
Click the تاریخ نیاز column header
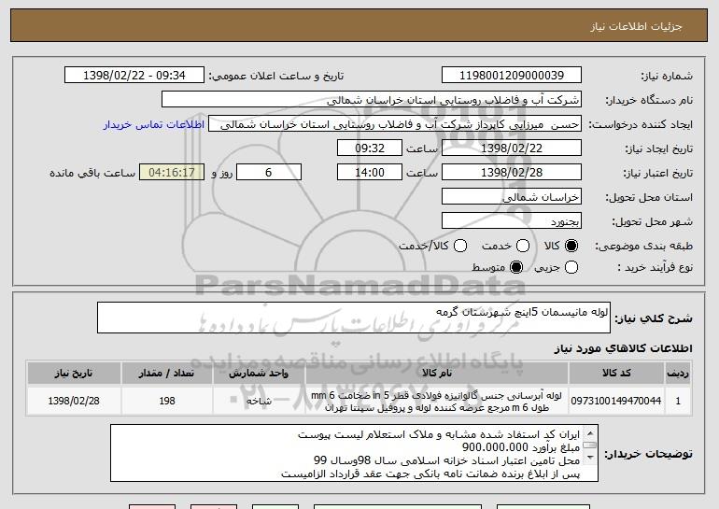click(x=74, y=373)
